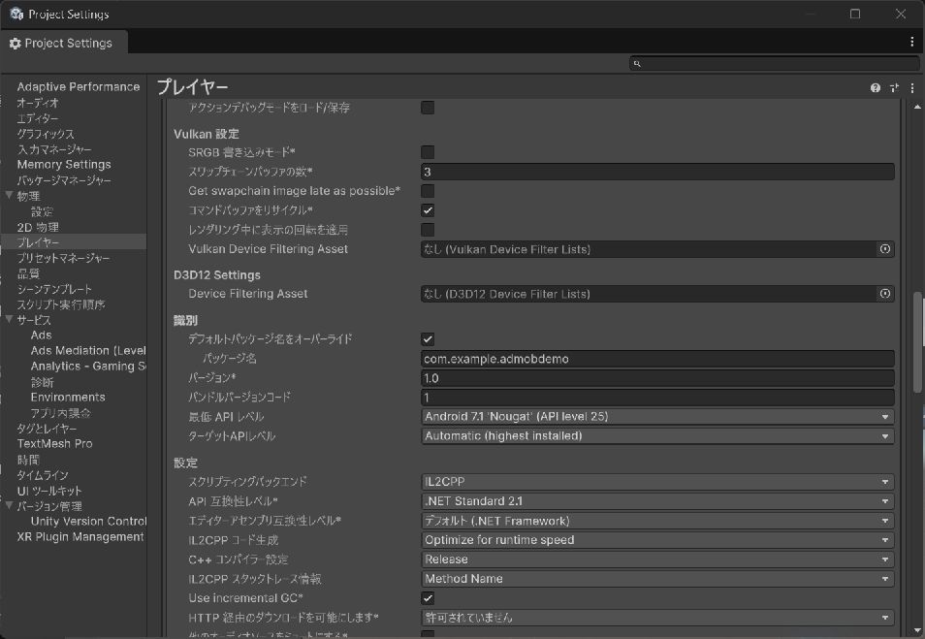Open C++ コンパイラー設定 Release dropdown

657,559
